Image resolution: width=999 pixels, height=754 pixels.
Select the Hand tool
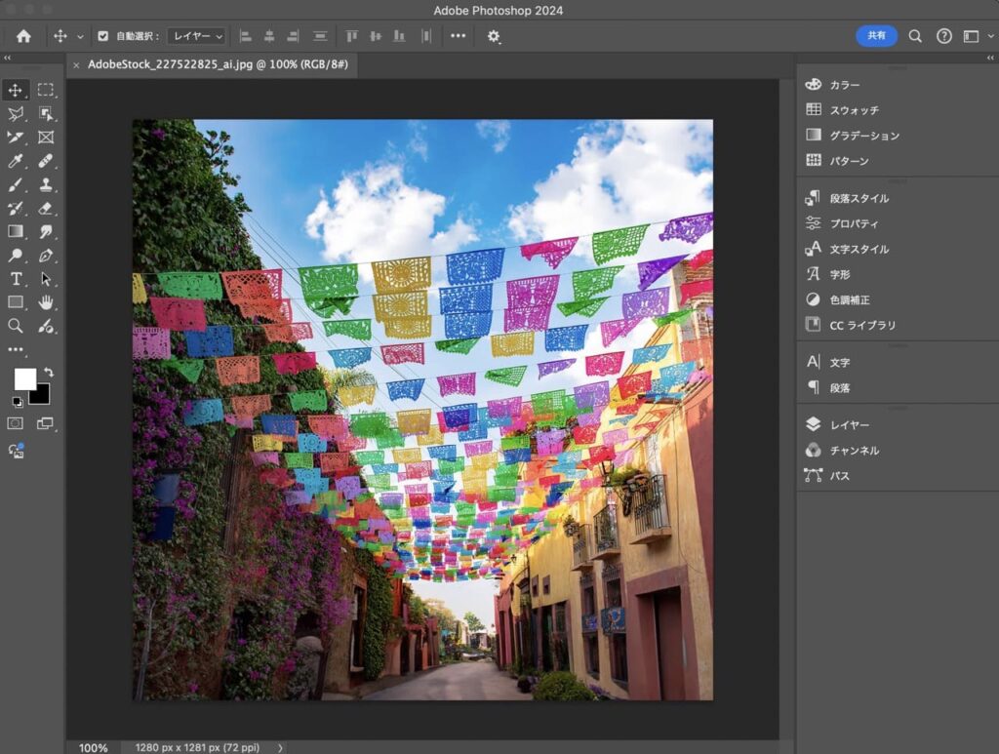point(46,302)
